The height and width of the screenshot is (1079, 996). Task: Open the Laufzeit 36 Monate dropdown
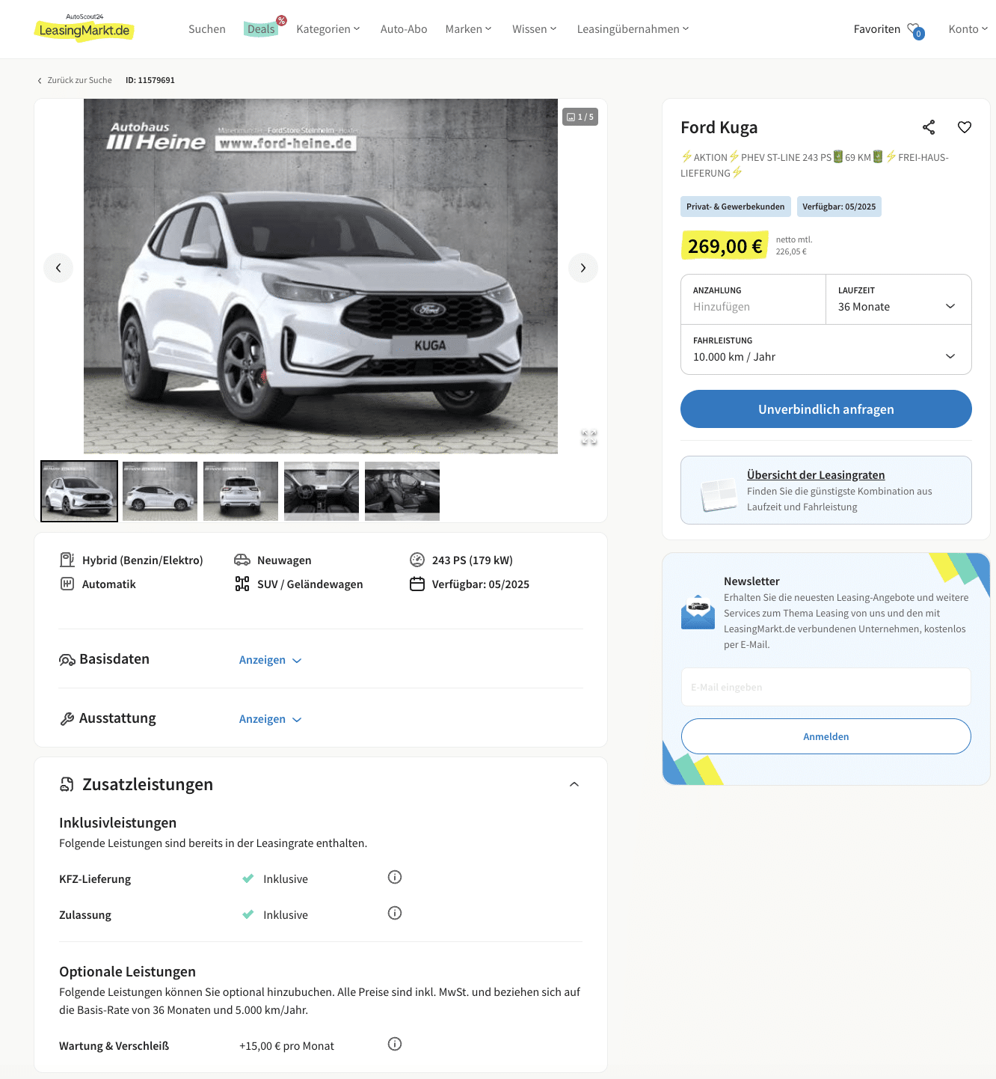tap(899, 299)
